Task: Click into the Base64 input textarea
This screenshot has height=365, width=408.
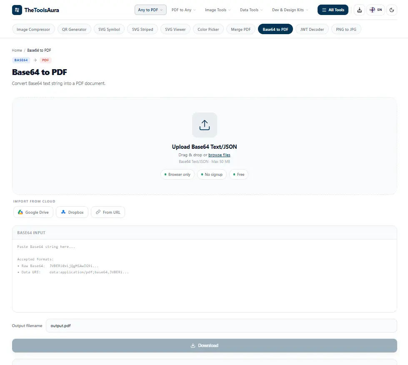Action: (205, 275)
